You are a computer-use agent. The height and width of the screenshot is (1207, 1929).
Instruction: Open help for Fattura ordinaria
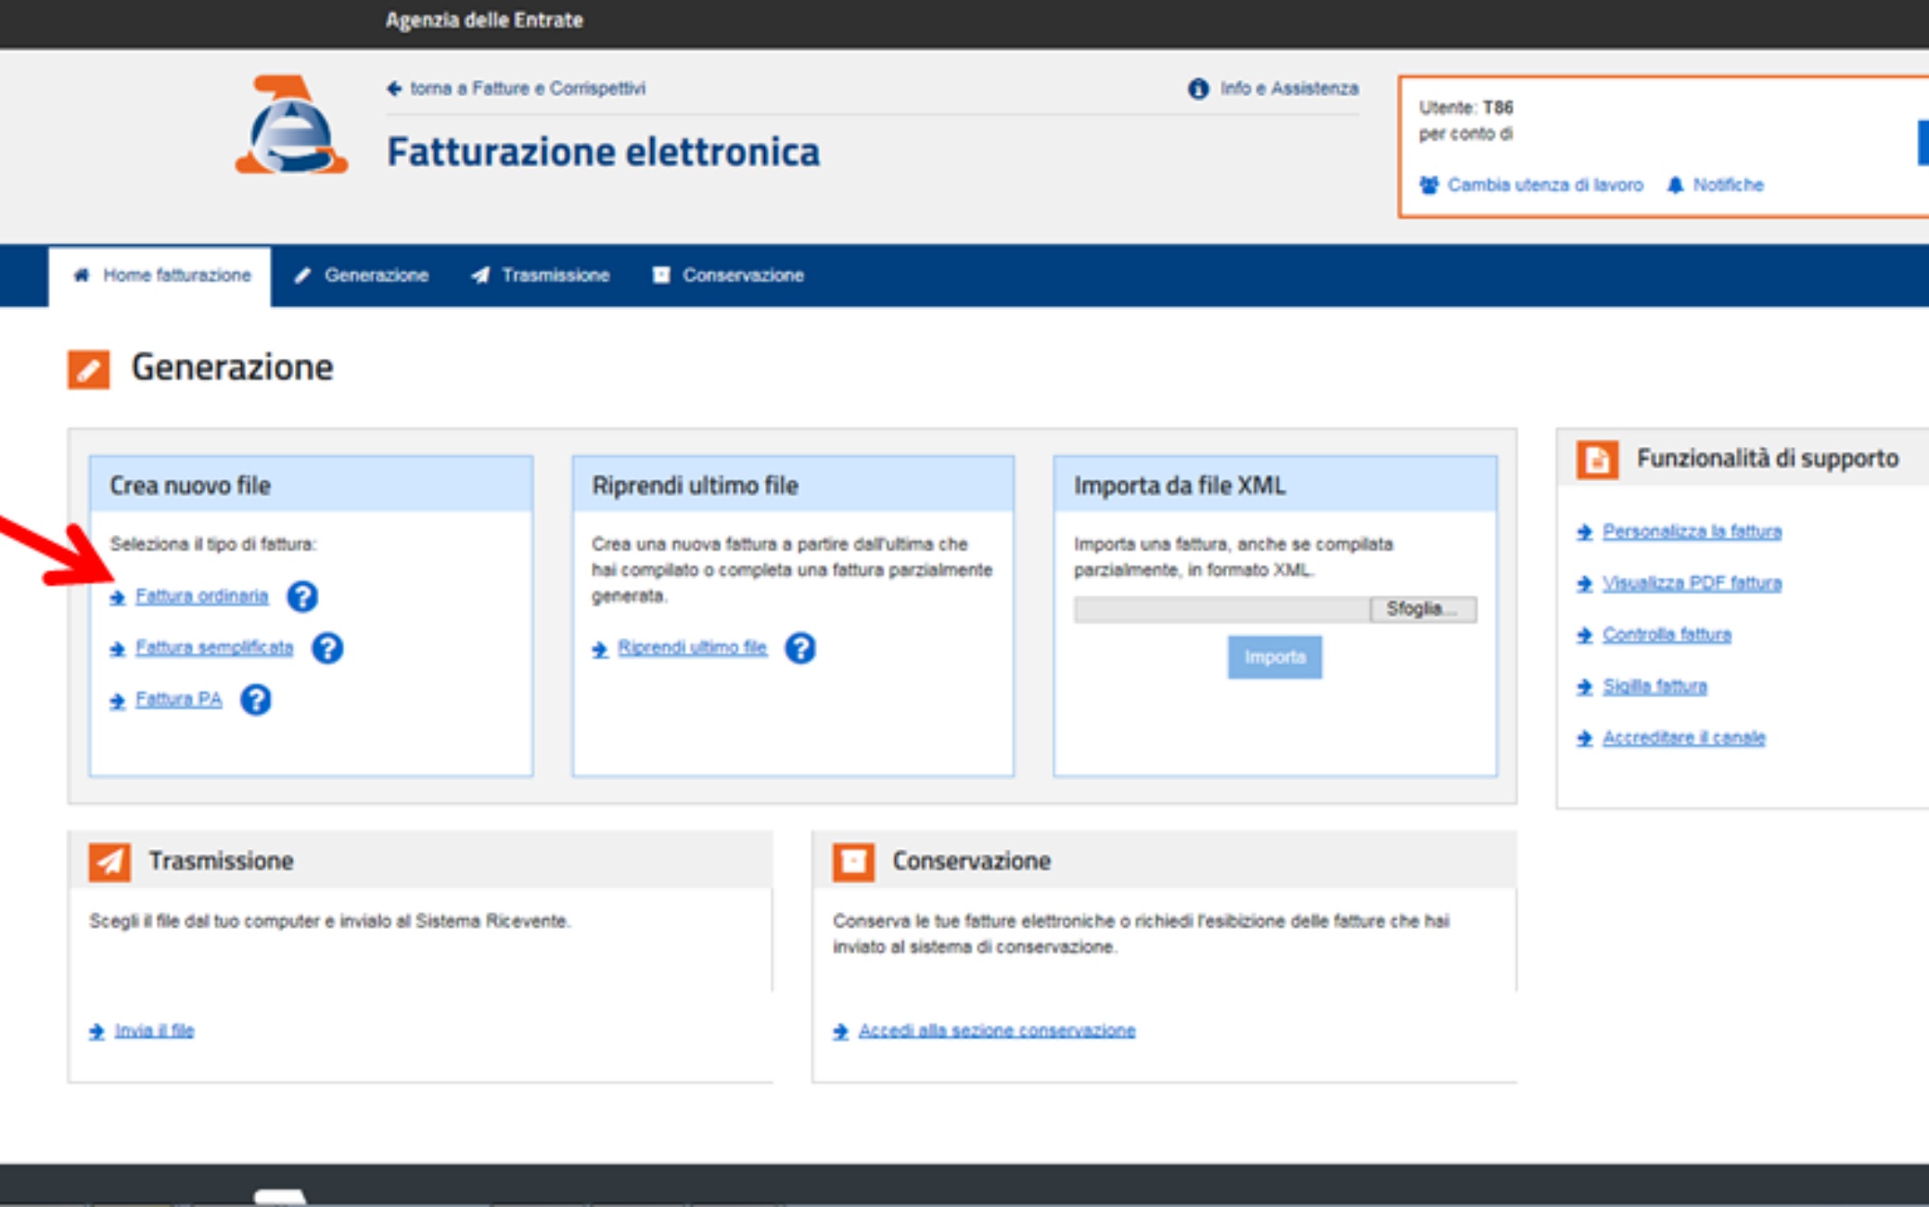click(302, 596)
